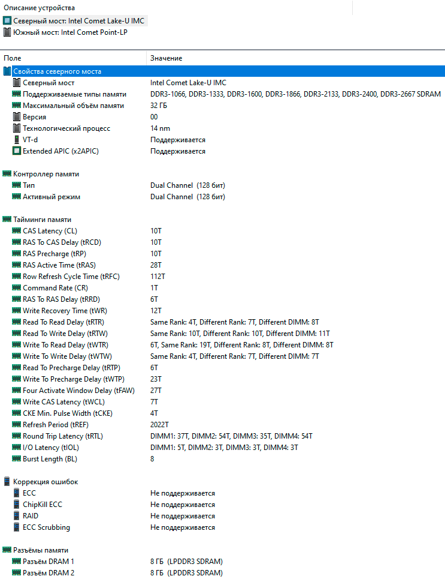Screen dimensions: 445x579
Task: Click the Тайминги памяти group icon
Action: [7, 220]
